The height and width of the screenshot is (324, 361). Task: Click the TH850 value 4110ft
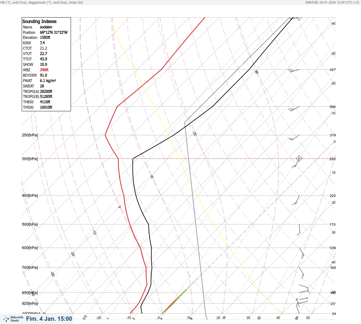click(45, 102)
